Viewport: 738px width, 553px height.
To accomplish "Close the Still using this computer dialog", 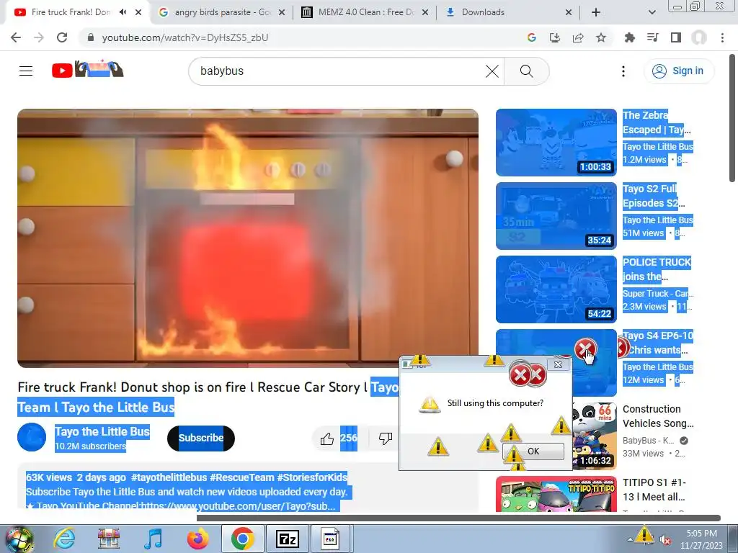I will [x=559, y=364].
